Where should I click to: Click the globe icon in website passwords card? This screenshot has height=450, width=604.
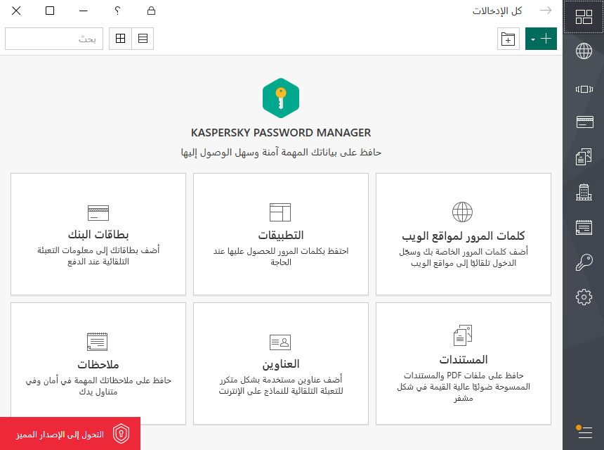[462, 212]
